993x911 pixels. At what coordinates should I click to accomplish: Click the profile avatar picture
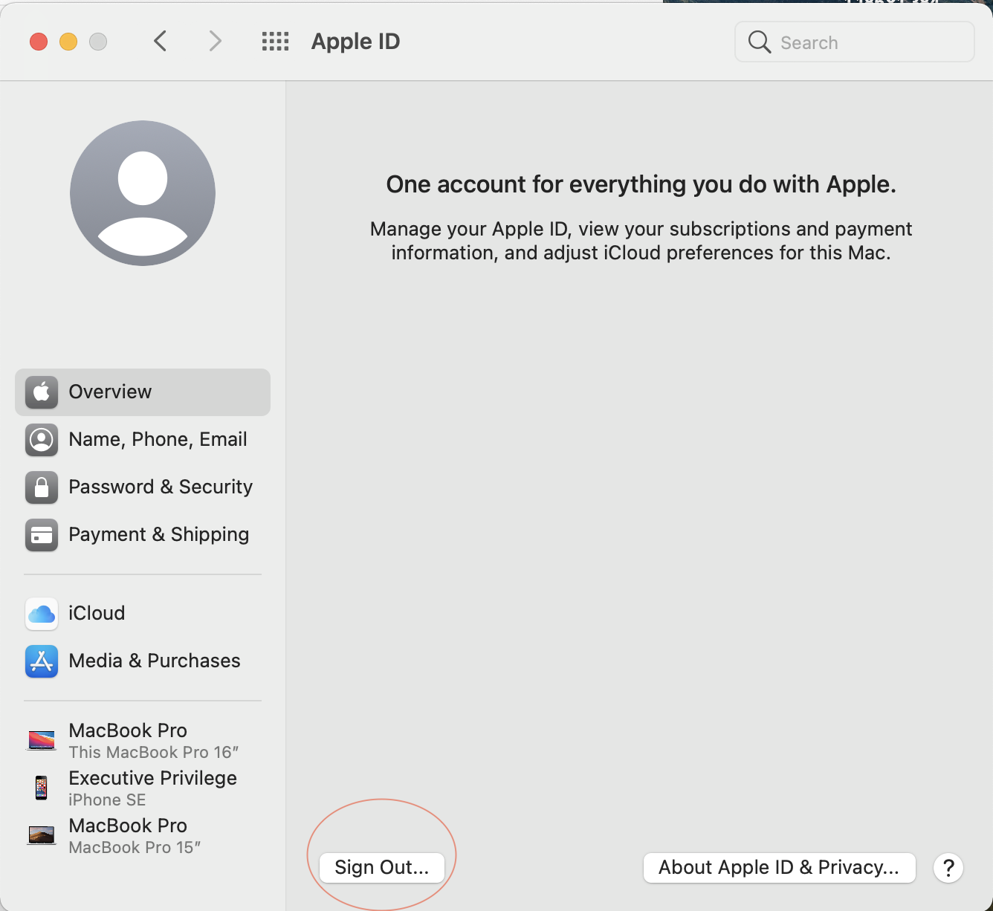pos(143,193)
